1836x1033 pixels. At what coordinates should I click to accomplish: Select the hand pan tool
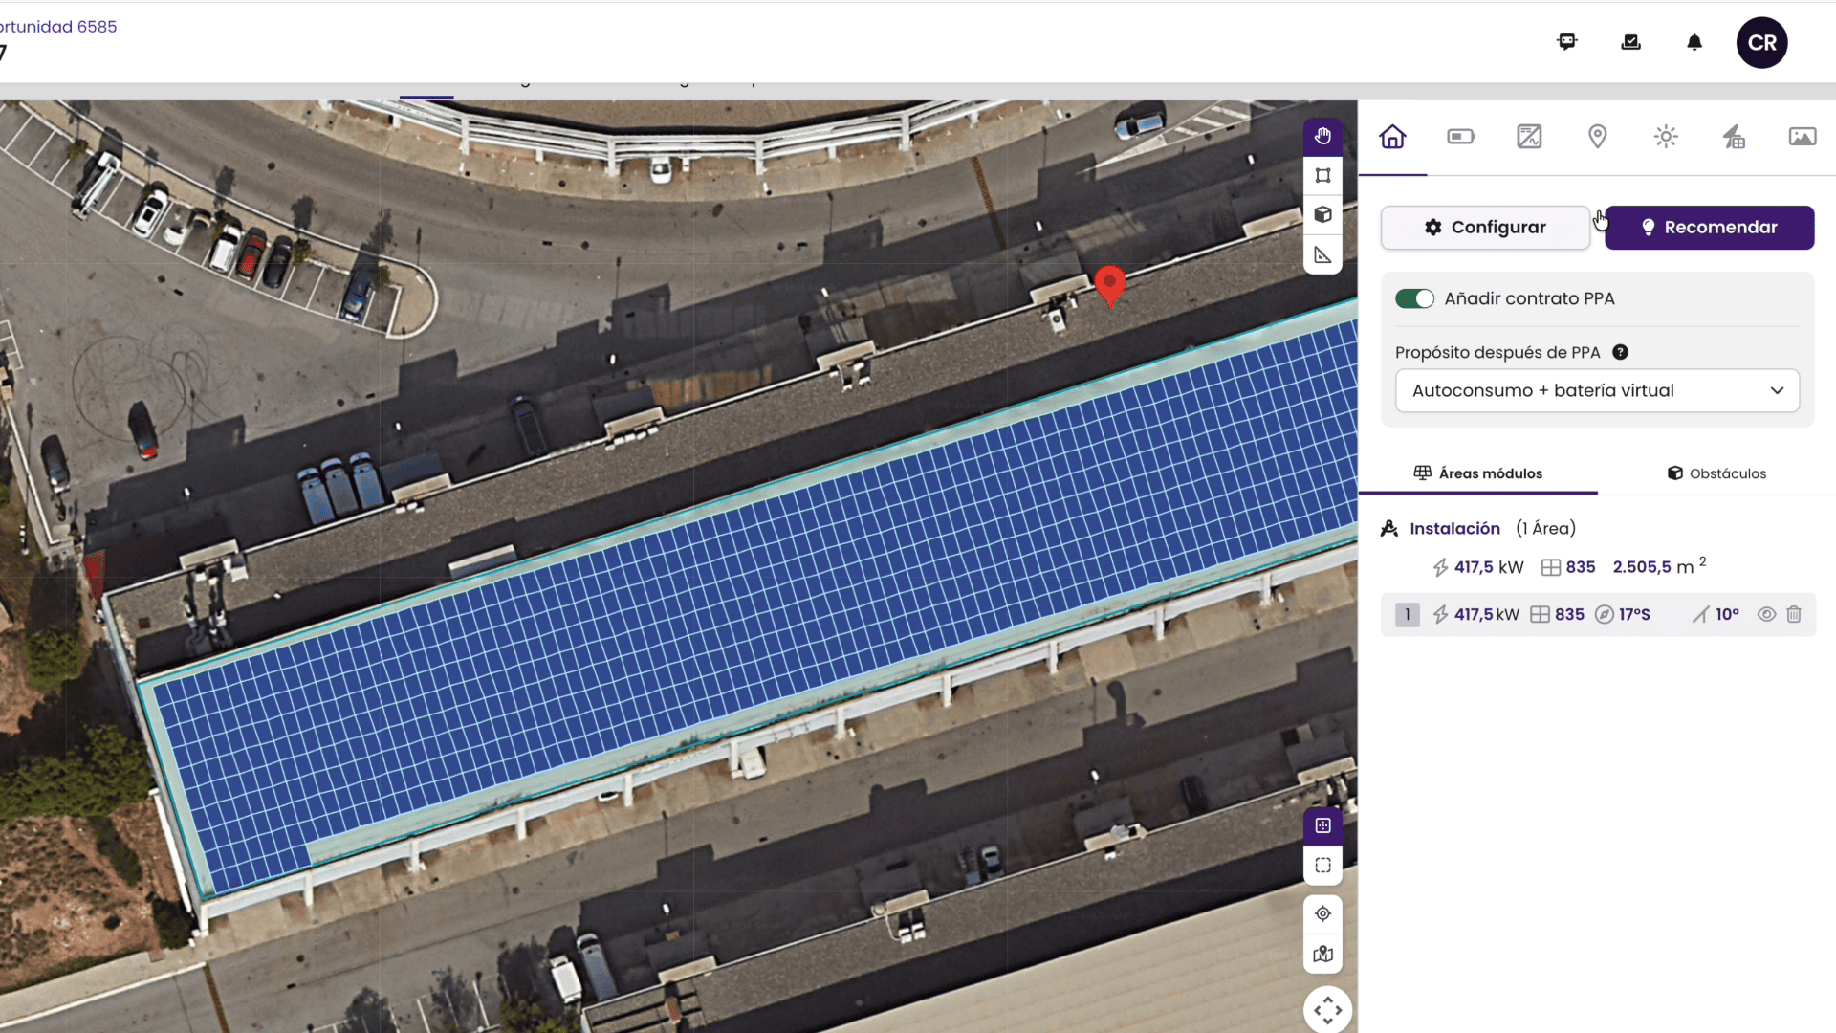point(1322,136)
